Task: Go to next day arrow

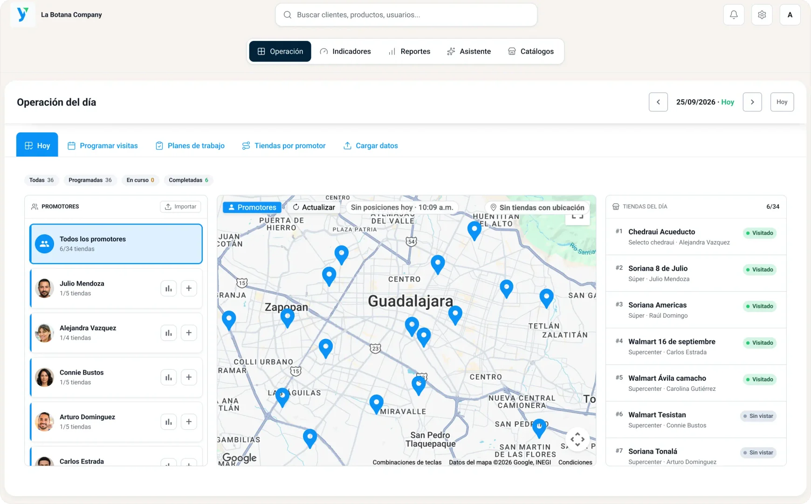Action: 752,102
